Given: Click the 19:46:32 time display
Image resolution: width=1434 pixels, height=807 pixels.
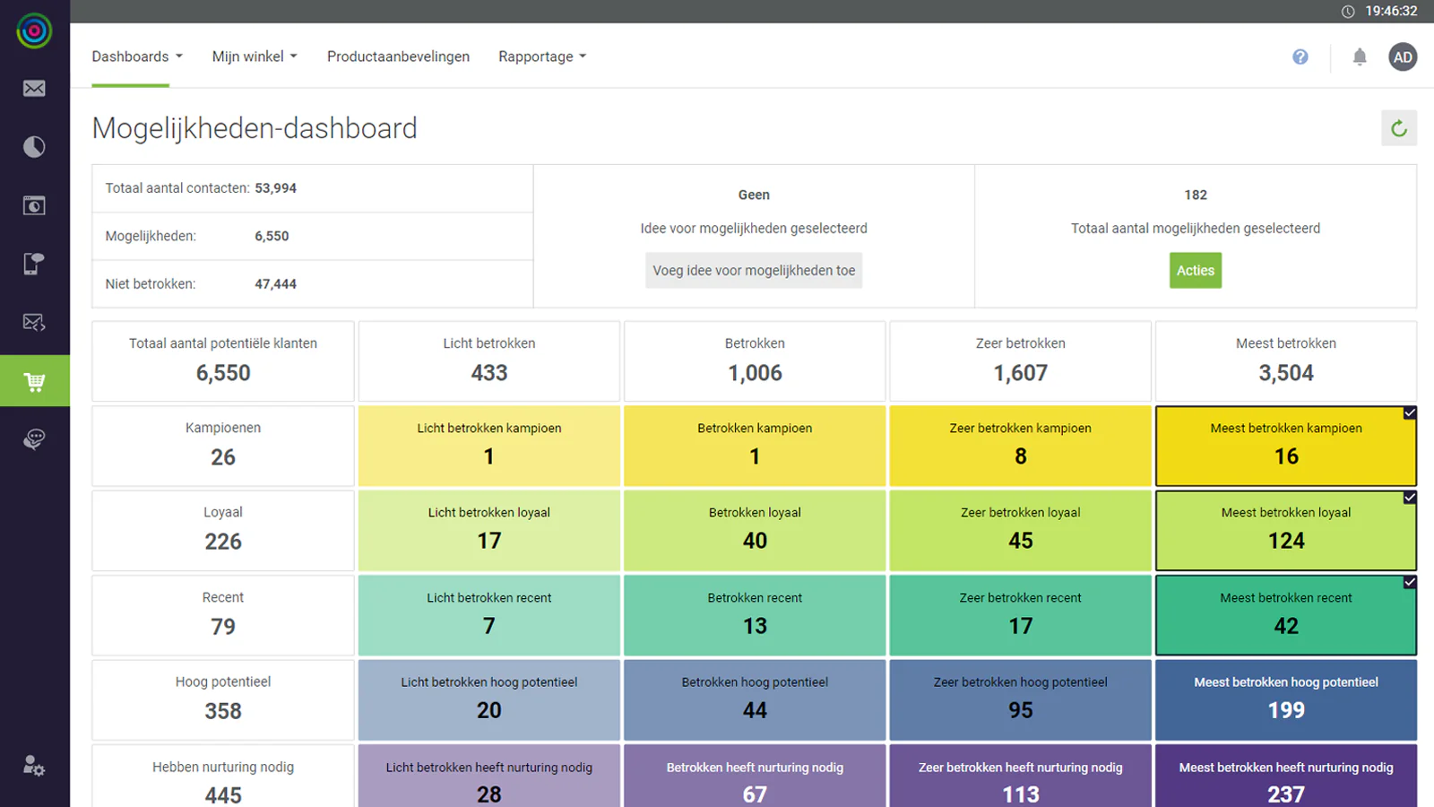Looking at the screenshot, I should tap(1391, 12).
